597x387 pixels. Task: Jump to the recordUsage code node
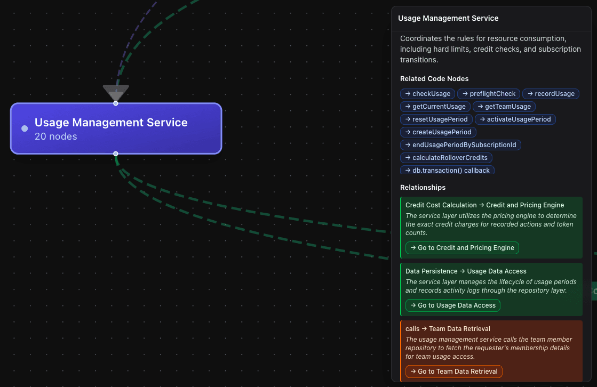click(x=551, y=94)
